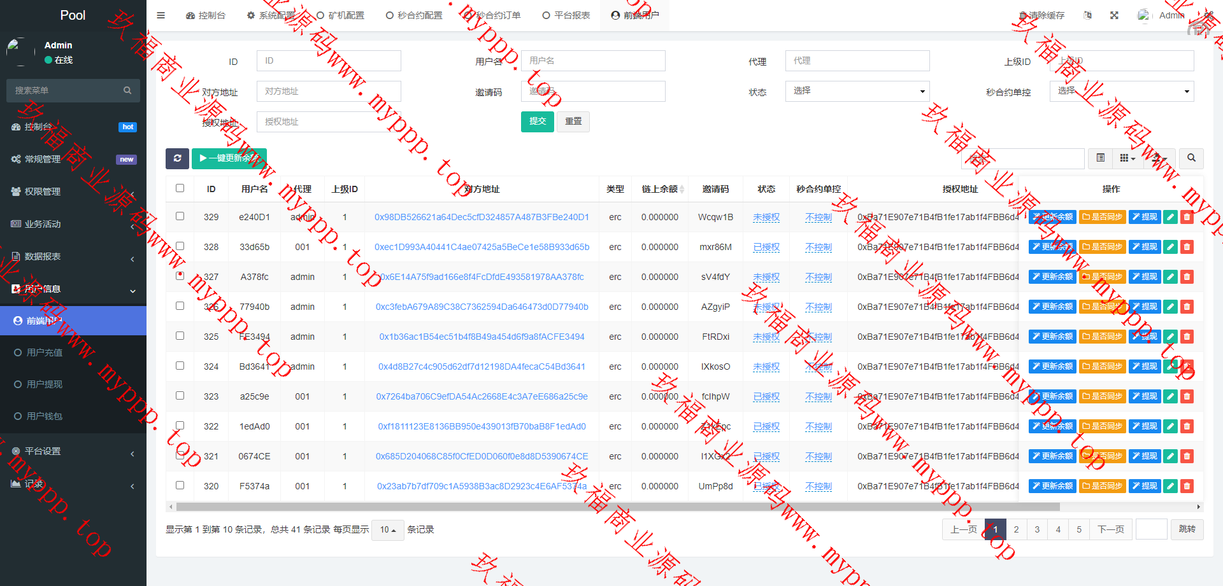
Task: Open 用户充值 in the sidebar menu
Action: (45, 352)
